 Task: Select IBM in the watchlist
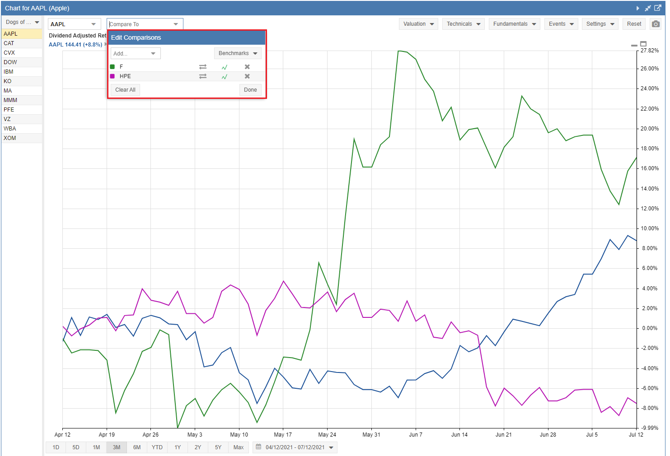click(22, 72)
